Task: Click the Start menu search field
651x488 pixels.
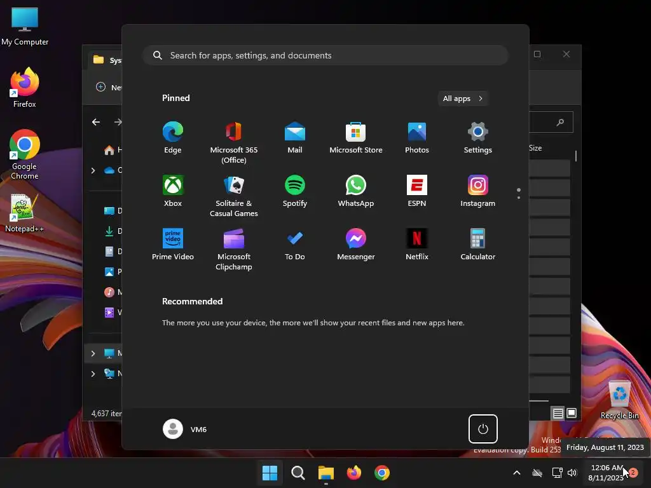Action: click(x=325, y=55)
